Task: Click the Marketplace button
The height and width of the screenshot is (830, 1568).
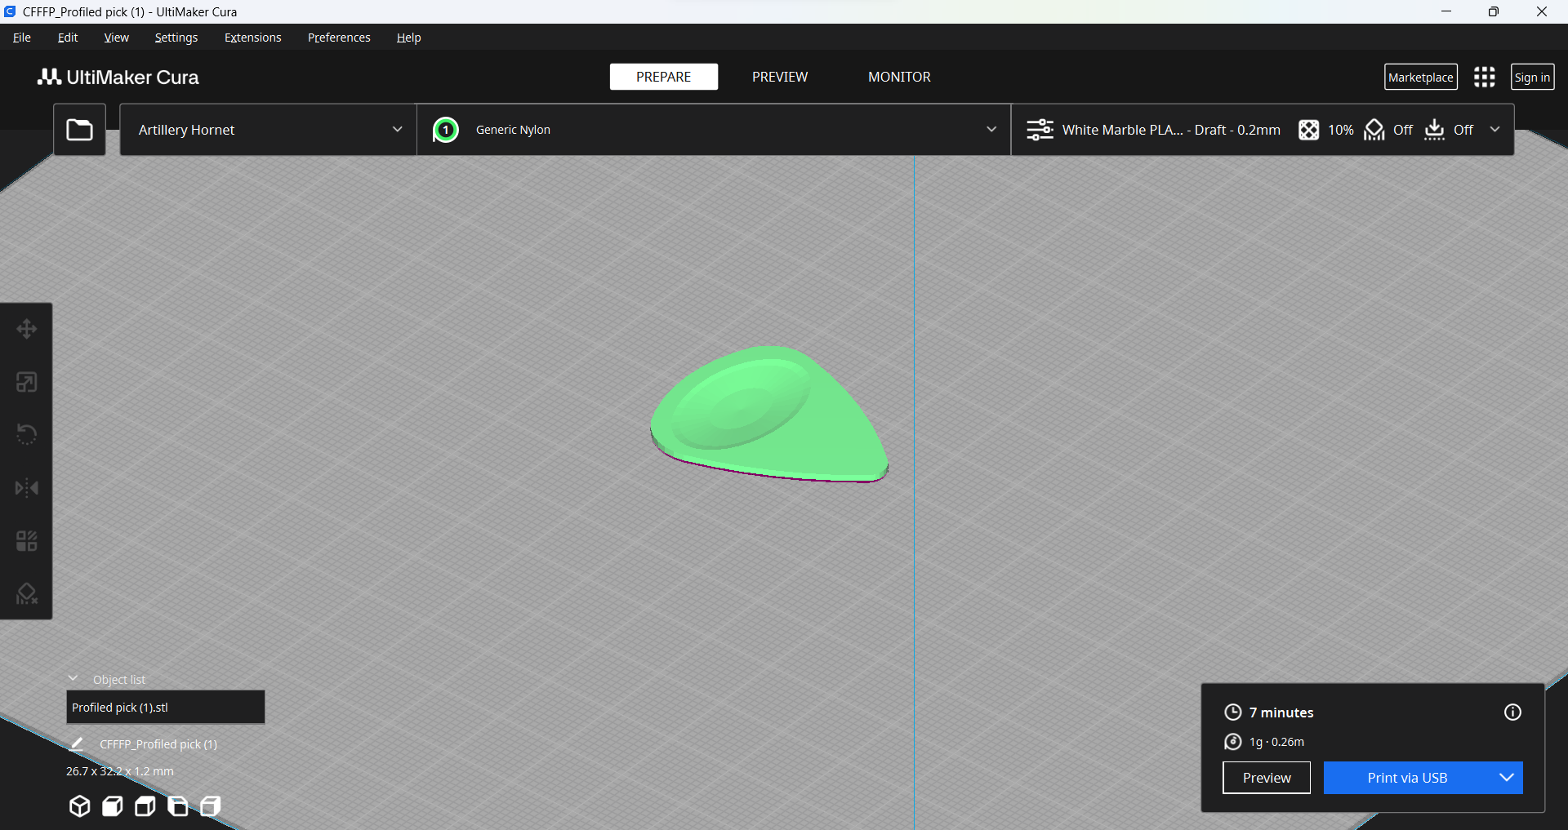Action: click(1420, 77)
